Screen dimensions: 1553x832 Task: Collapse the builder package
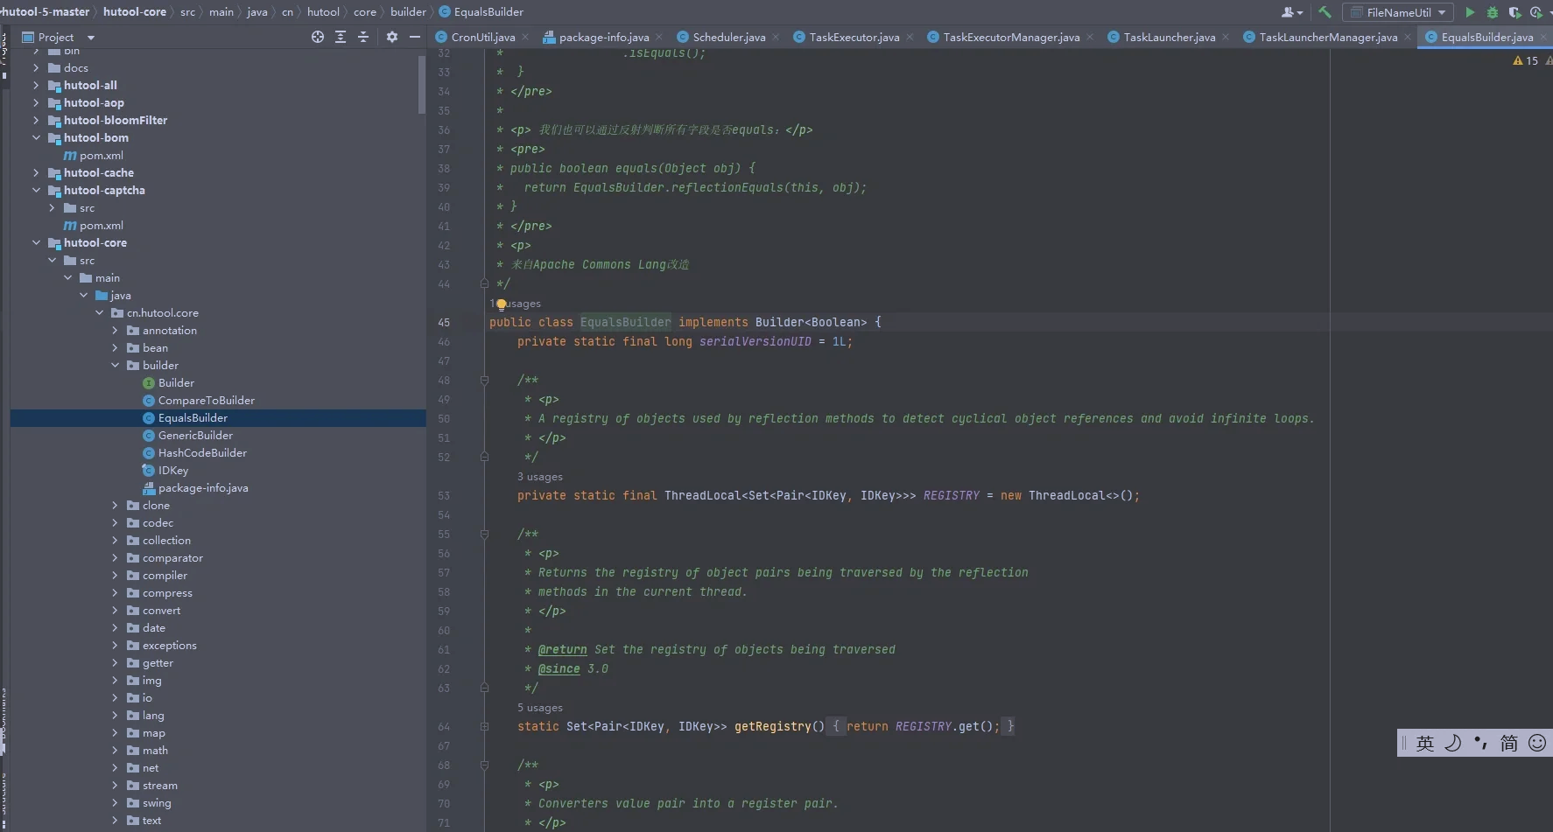[x=115, y=366]
